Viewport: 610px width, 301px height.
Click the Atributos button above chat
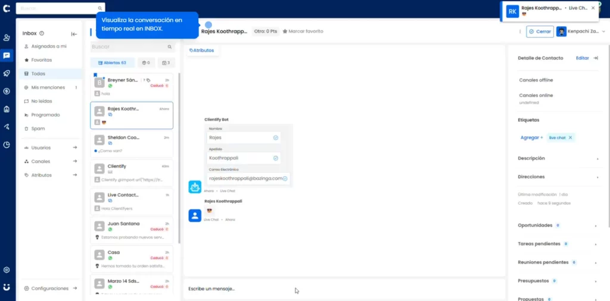pyautogui.click(x=201, y=51)
